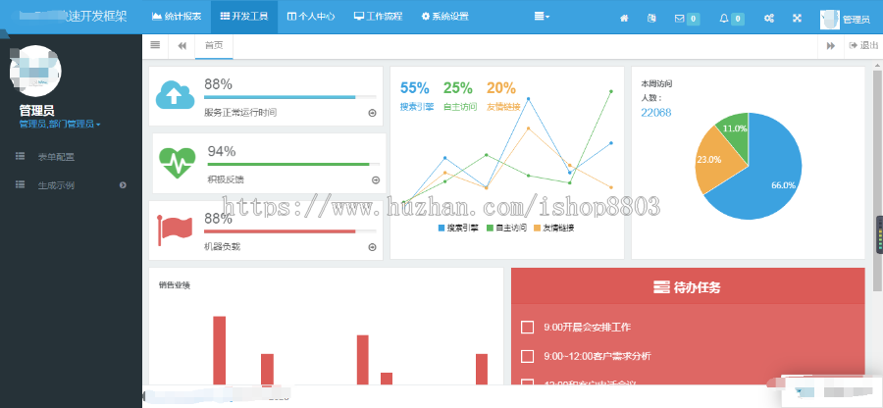Toggle the 搜索引擎 legend entry
The width and height of the screenshot is (883, 408).
(458, 228)
